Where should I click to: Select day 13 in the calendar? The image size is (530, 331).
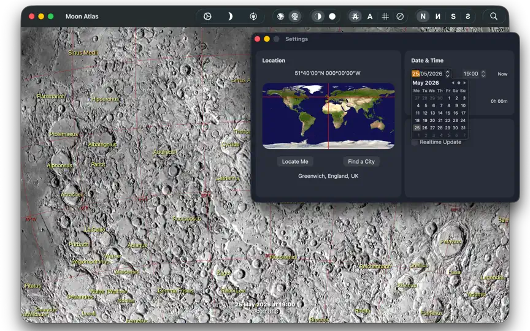[x=432, y=113]
